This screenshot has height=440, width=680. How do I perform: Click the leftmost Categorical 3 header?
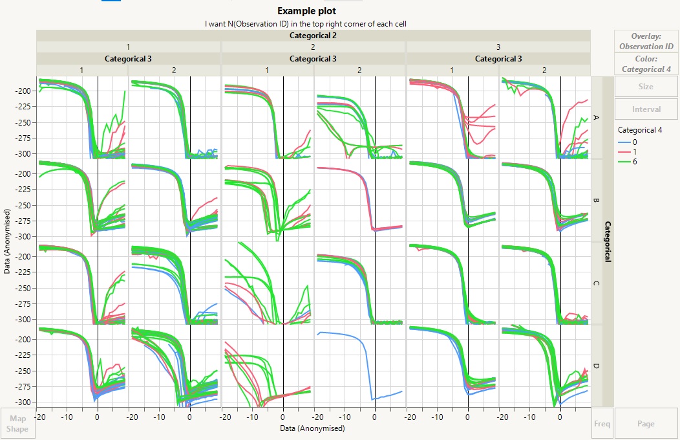coord(128,58)
